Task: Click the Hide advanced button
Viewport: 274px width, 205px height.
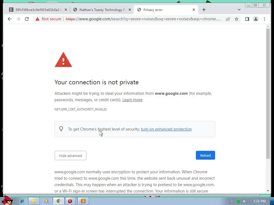Action: coord(70,156)
